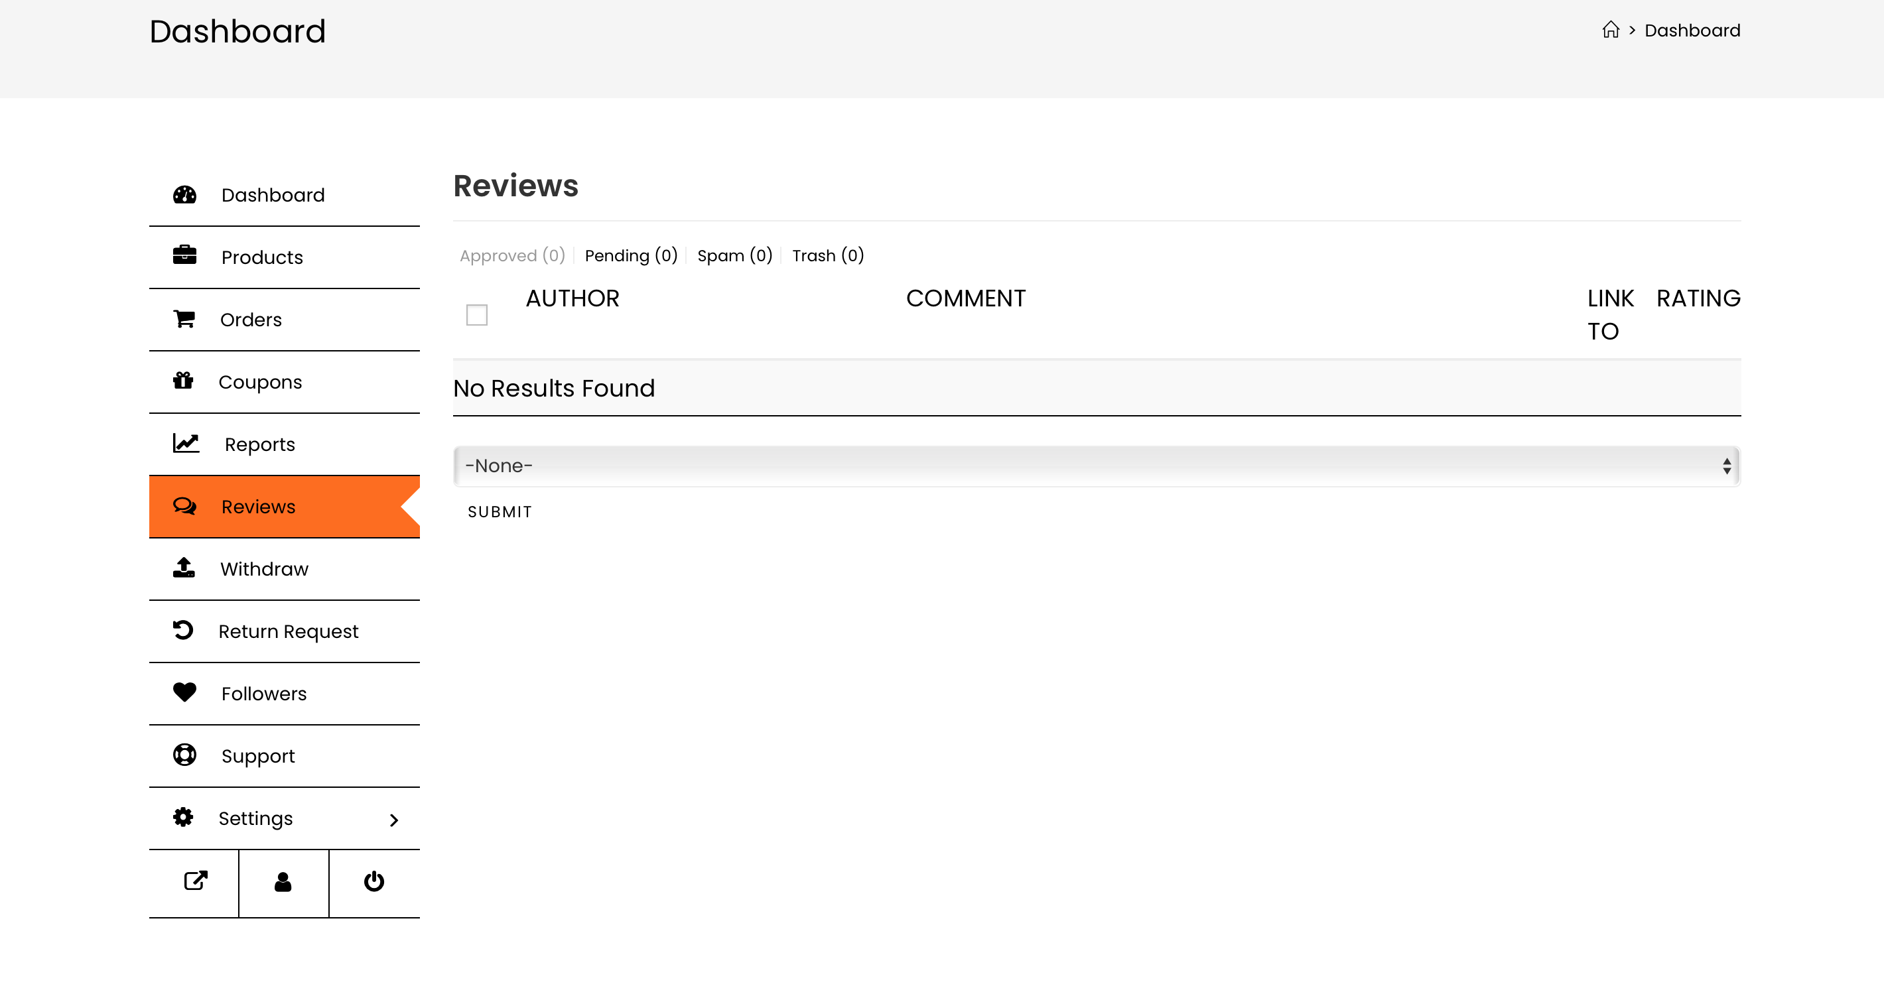Screen dimensions: 1884x1008
Task: Go to Return Request page
Action: click(x=288, y=631)
